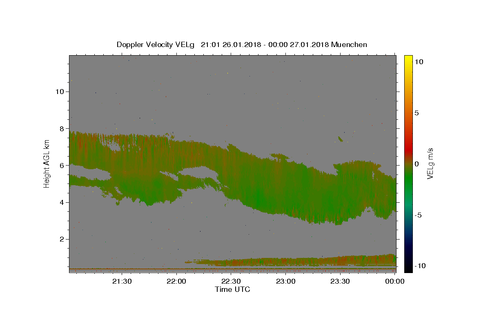Viewport: 490px width, 327px height.
Task: Click the colorbar tick label -10
Action: (420, 266)
